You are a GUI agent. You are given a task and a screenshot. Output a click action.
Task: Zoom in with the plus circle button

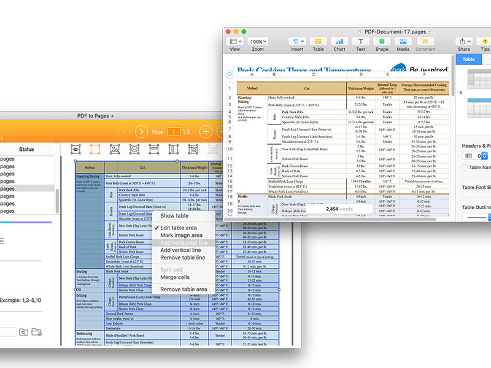coord(206,132)
